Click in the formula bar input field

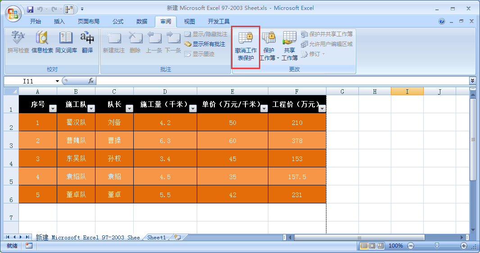[x=279, y=81]
